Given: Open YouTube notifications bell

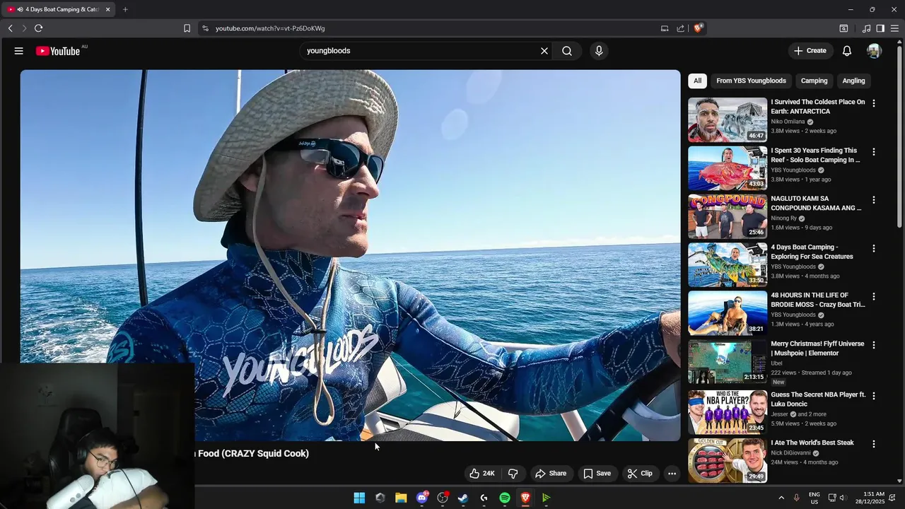Looking at the screenshot, I should [847, 51].
